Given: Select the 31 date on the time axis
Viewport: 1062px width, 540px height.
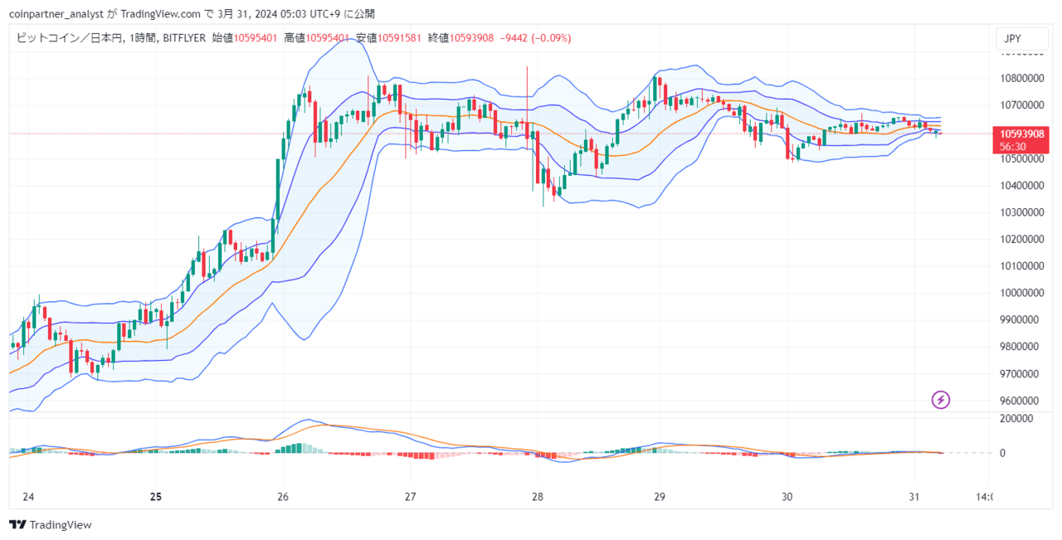Looking at the screenshot, I should point(913,497).
